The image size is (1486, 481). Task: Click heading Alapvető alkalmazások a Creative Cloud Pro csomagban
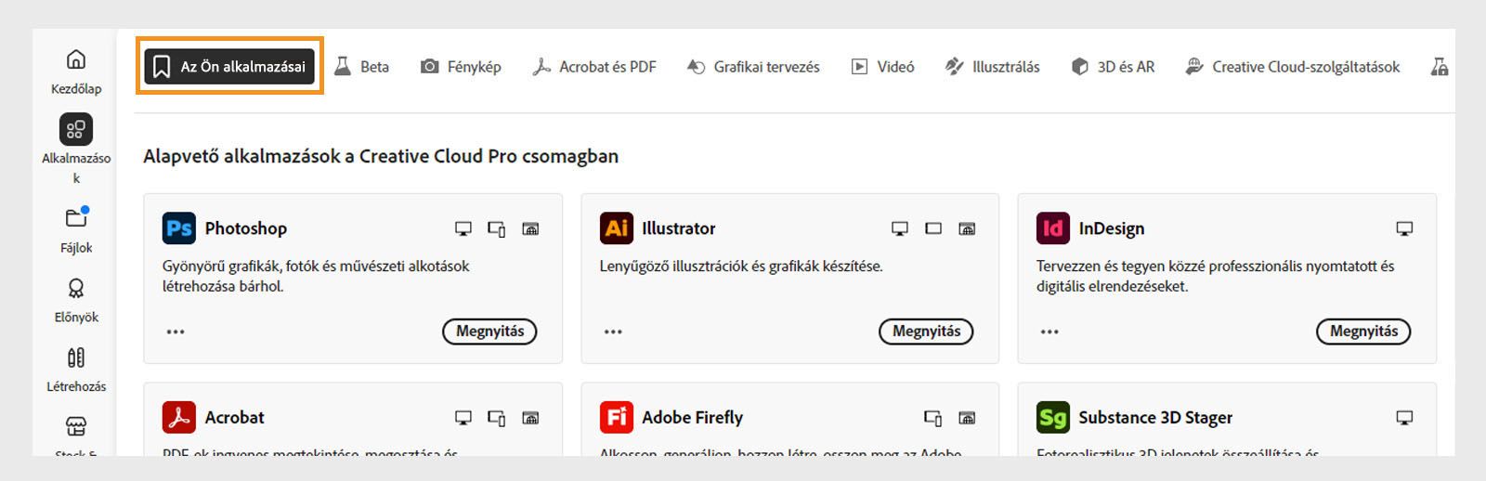point(381,156)
